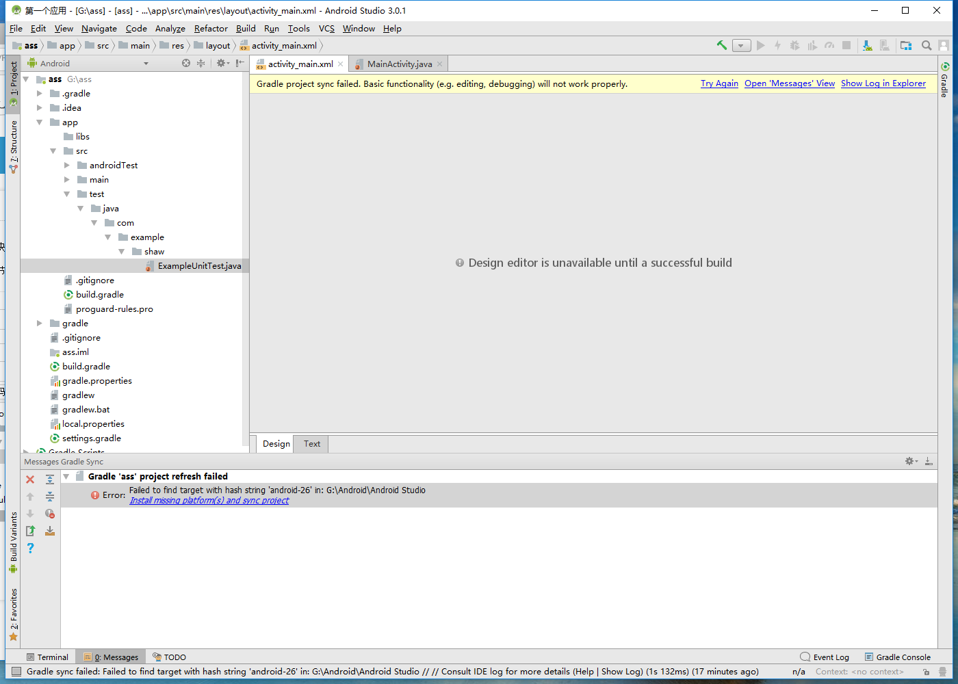This screenshot has width=958, height=684.
Task: Click the Run app play icon
Action: pos(760,45)
